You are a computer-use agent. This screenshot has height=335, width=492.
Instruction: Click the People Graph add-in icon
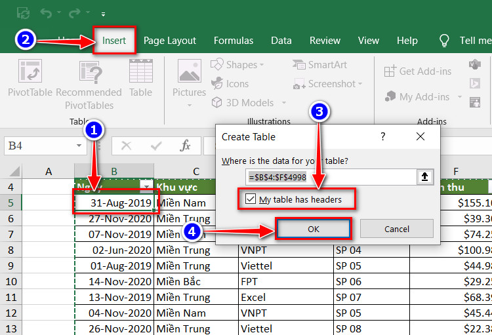[x=475, y=102]
